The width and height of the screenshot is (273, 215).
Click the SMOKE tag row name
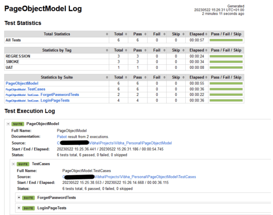pyautogui.click(x=13, y=62)
